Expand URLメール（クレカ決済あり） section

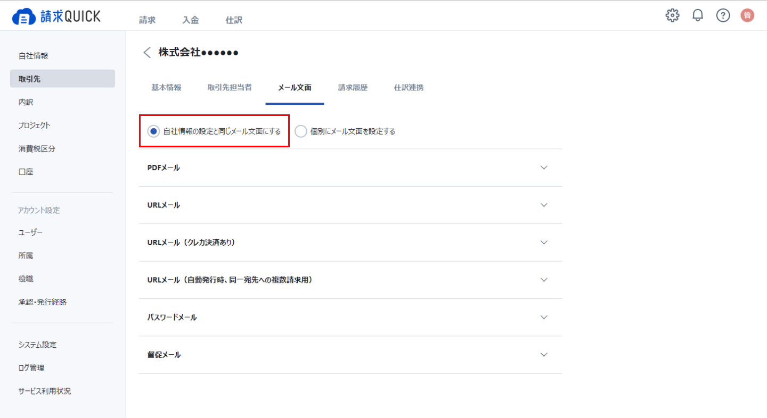[x=350, y=243]
